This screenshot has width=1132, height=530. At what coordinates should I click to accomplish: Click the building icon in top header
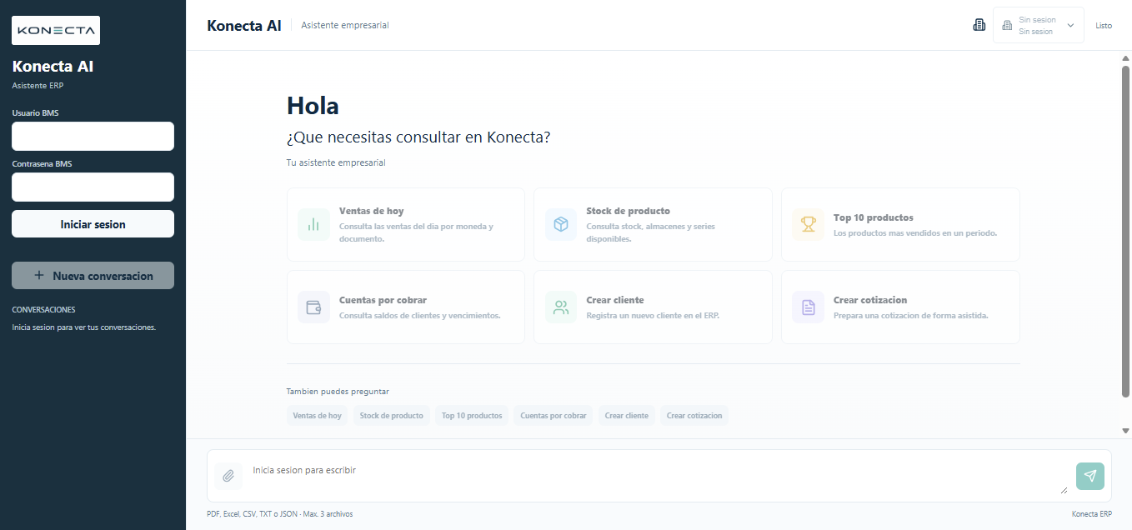979,25
